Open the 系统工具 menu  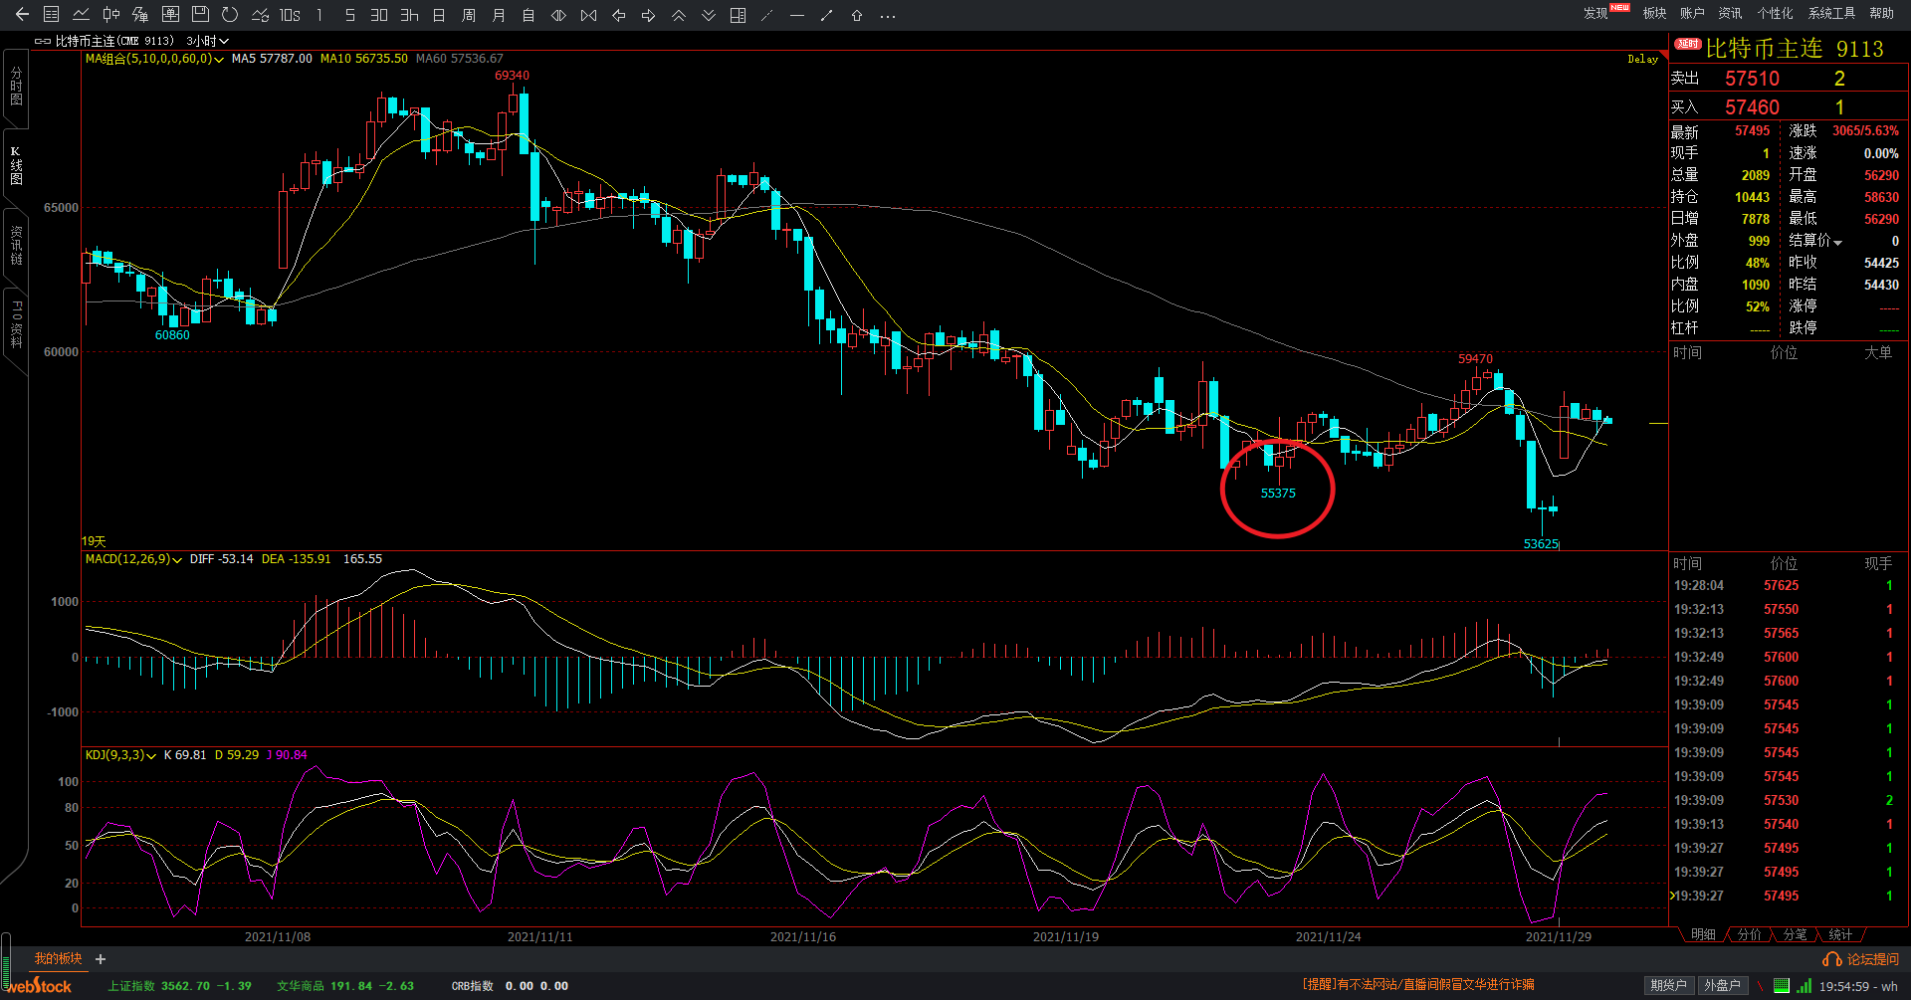tap(1831, 13)
